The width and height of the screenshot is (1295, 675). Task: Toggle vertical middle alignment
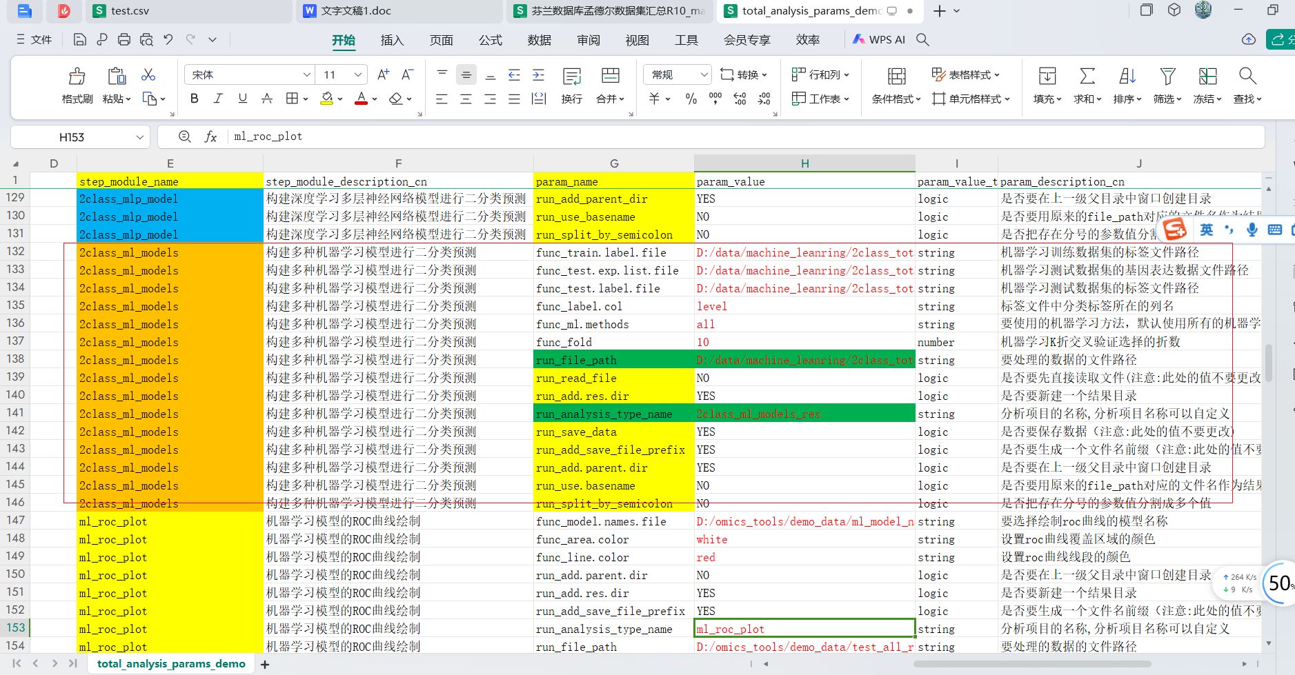tap(466, 74)
